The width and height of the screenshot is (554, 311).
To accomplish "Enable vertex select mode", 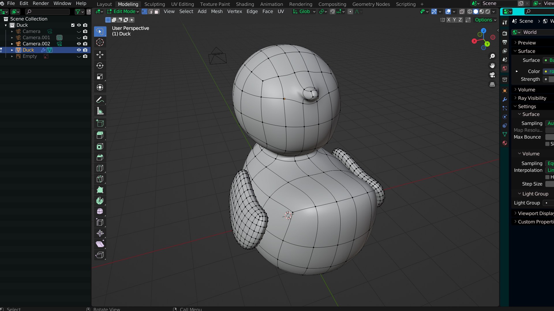I will tap(144, 12).
